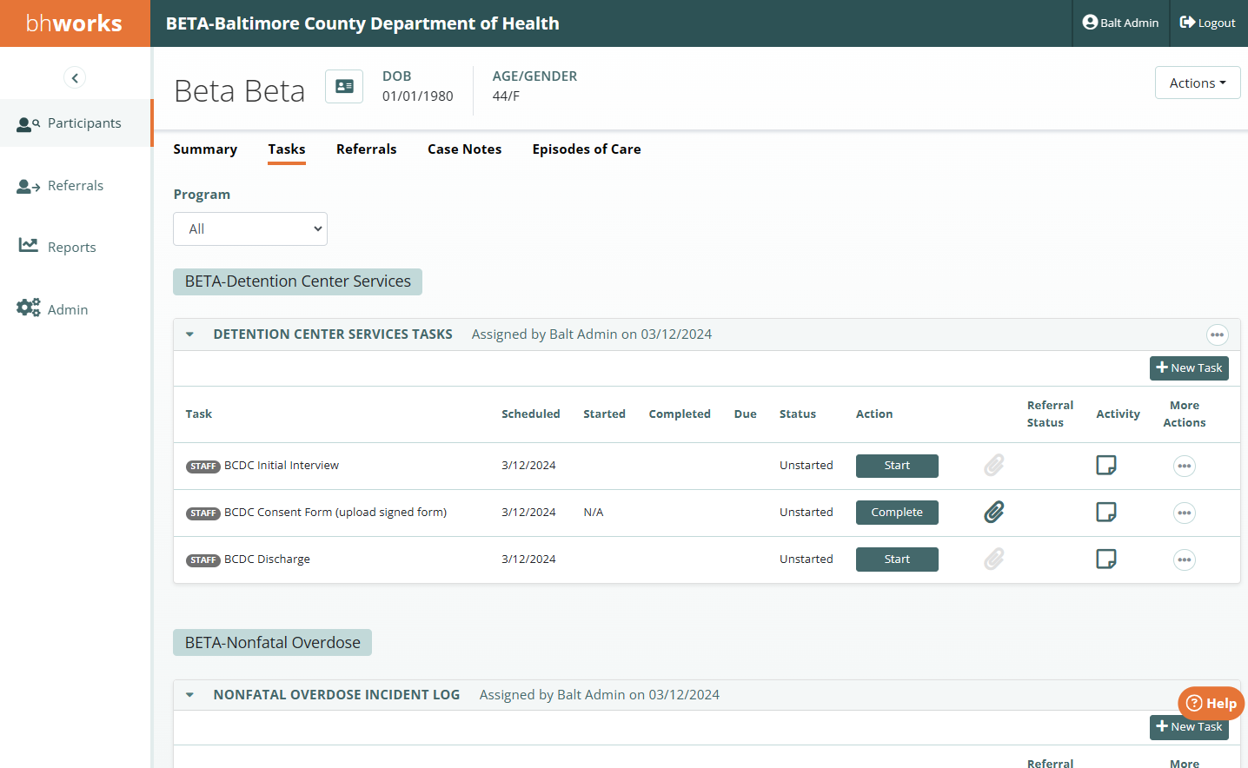The width and height of the screenshot is (1248, 768).
Task: Open the Participants sidebar item
Action: (76, 123)
